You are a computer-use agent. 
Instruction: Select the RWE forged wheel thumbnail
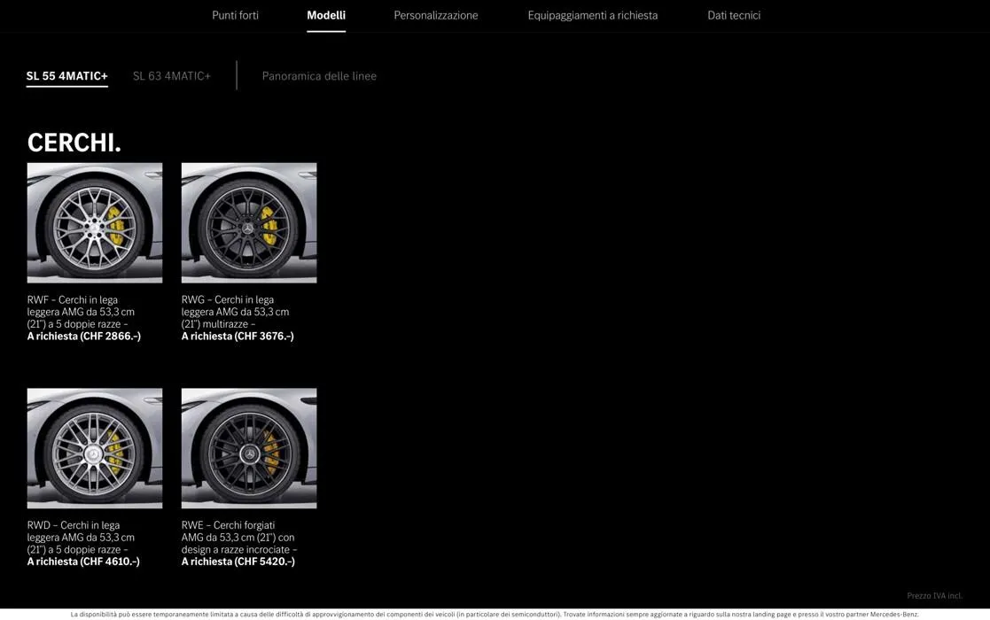tap(249, 448)
